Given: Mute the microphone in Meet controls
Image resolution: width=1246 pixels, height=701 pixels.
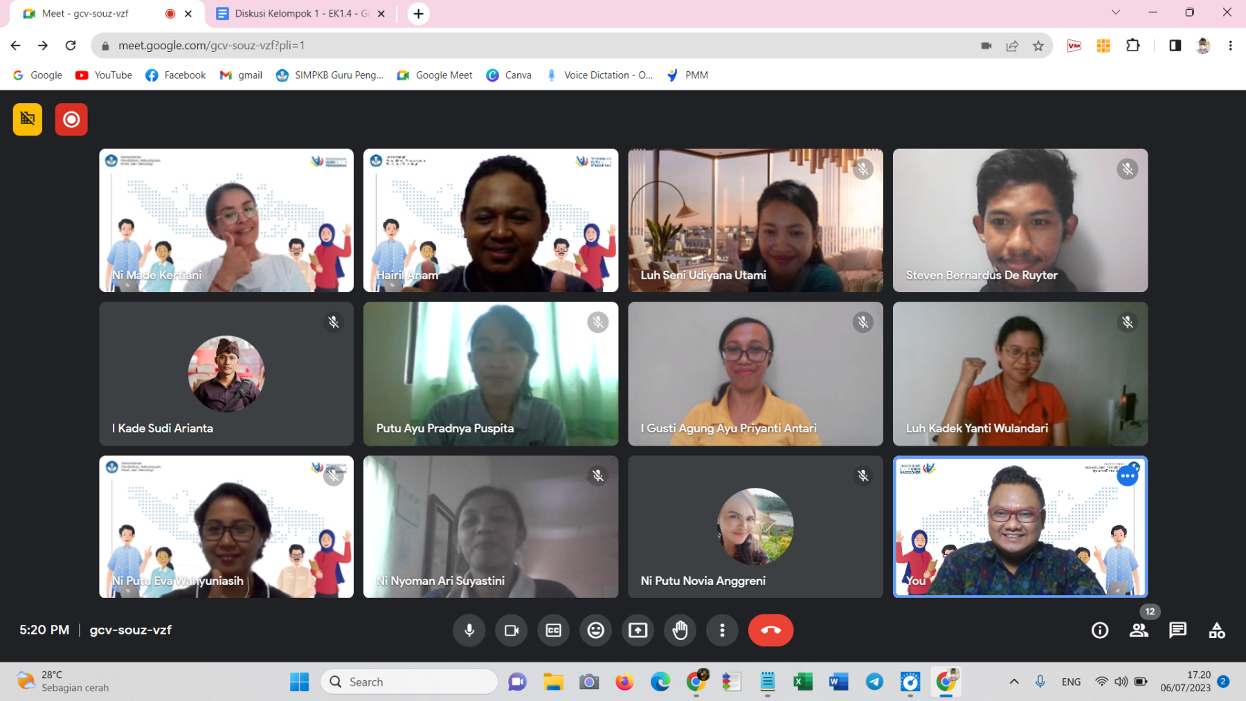Looking at the screenshot, I should (469, 630).
